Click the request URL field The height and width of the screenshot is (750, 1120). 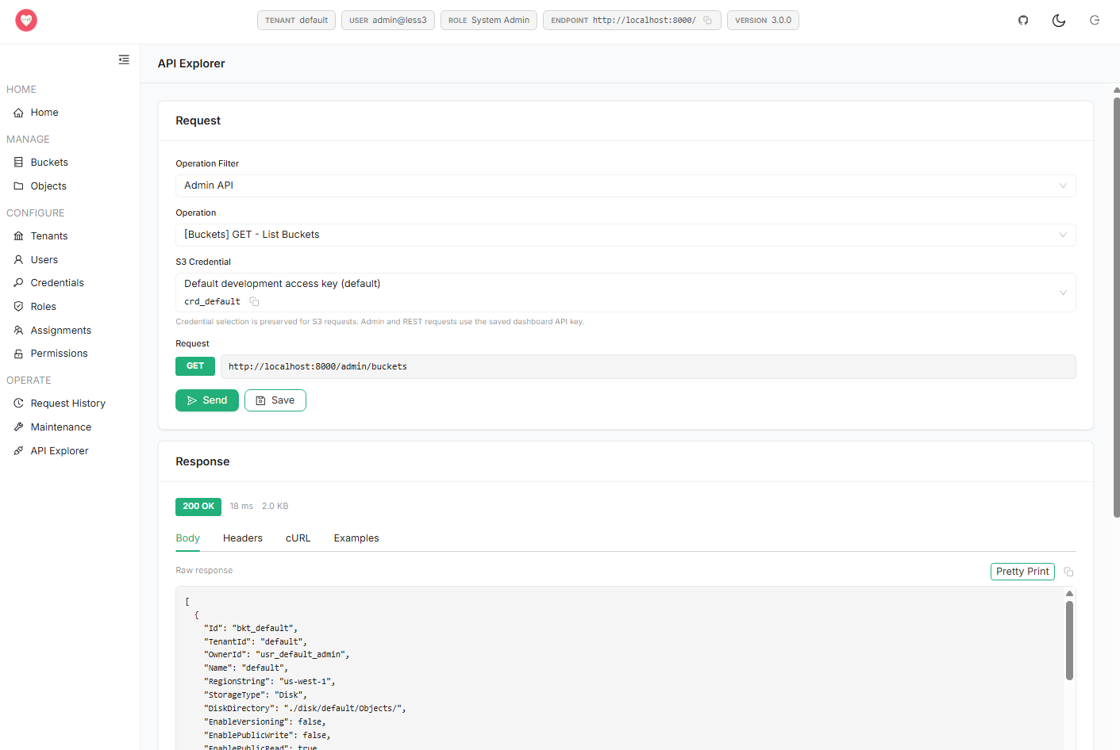point(649,366)
